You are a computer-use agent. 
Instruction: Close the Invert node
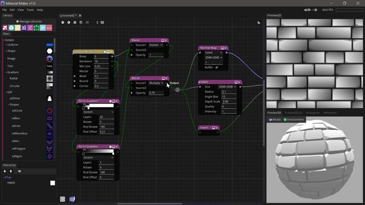(217, 128)
